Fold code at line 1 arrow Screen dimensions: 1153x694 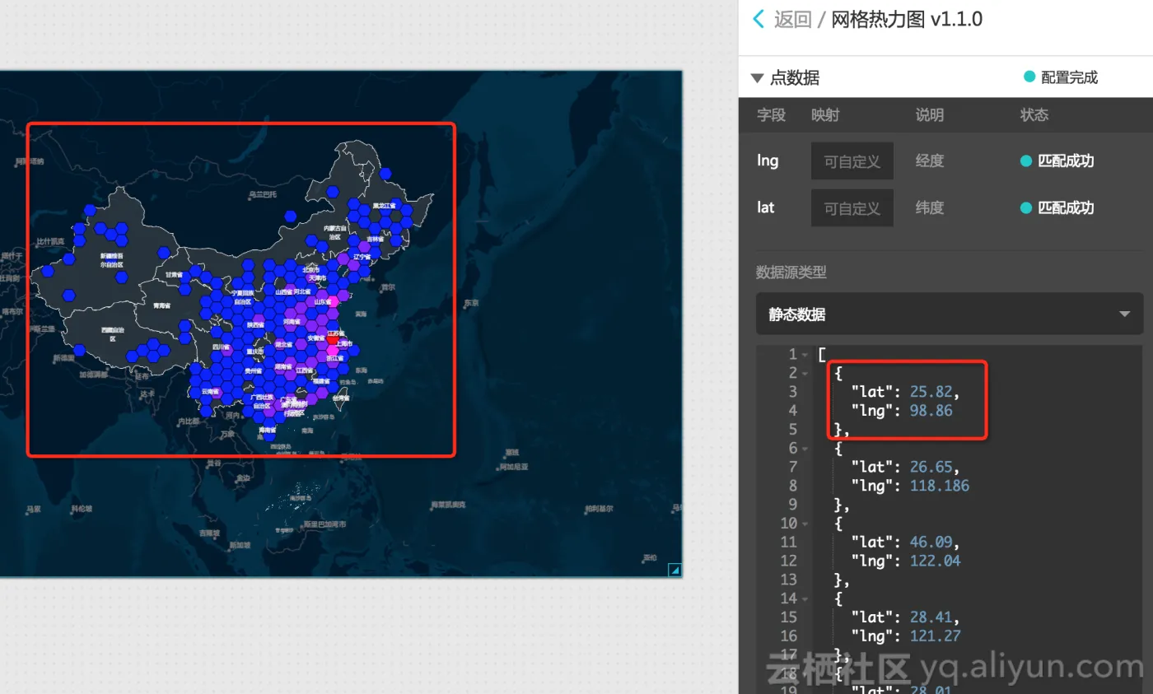(805, 355)
